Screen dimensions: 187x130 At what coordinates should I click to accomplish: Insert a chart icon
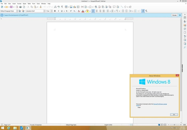coord(75,7)
